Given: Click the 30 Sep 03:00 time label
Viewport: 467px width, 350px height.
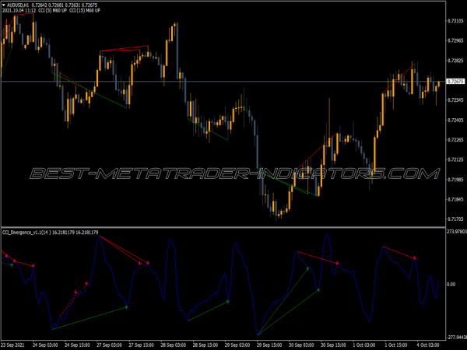Looking at the screenshot, I should coord(301,345).
